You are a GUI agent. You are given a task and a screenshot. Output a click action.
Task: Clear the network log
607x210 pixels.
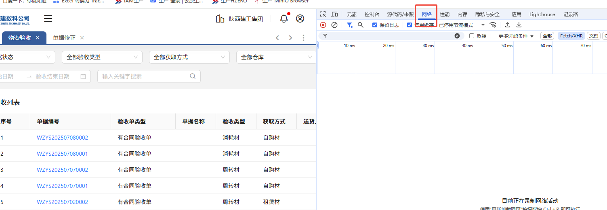(x=334, y=25)
